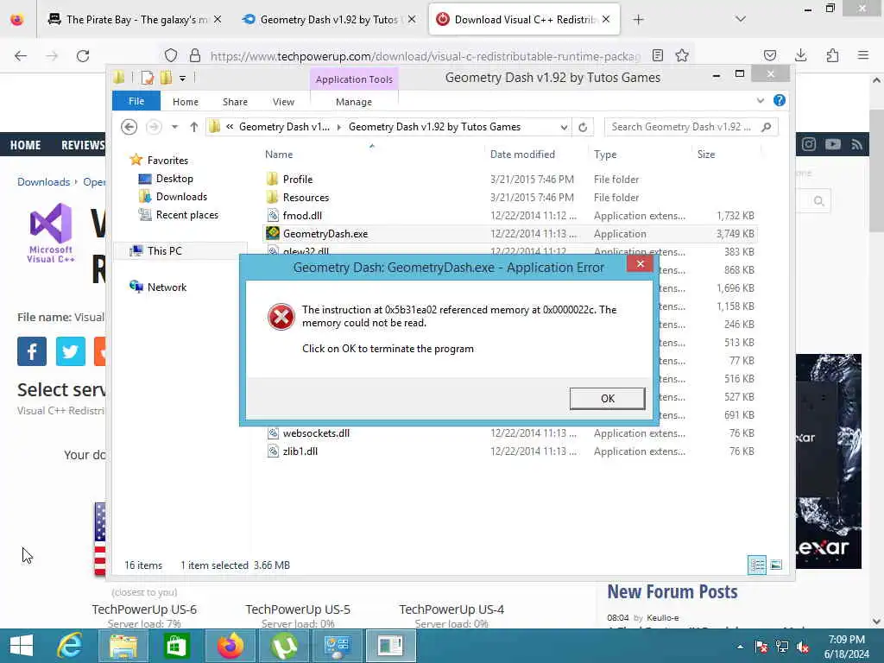Select the zlib1.dll file
This screenshot has width=884, height=663.
pyautogui.click(x=300, y=451)
